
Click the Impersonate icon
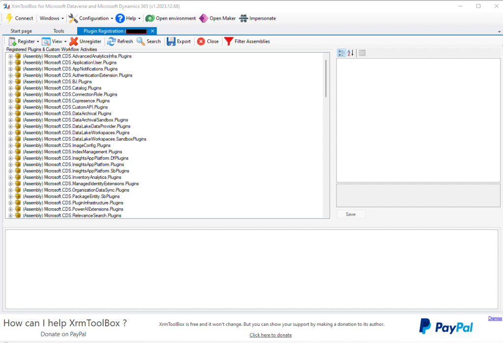point(243,18)
